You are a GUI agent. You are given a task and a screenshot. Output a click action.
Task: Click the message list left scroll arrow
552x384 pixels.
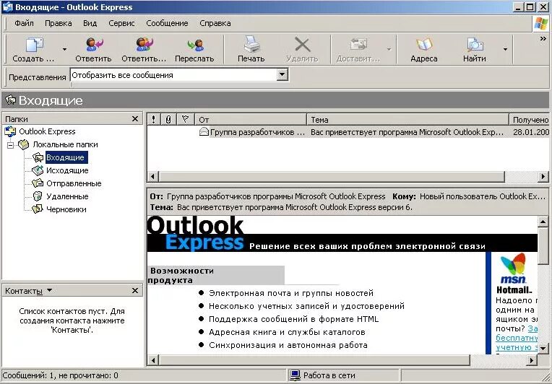pos(152,177)
